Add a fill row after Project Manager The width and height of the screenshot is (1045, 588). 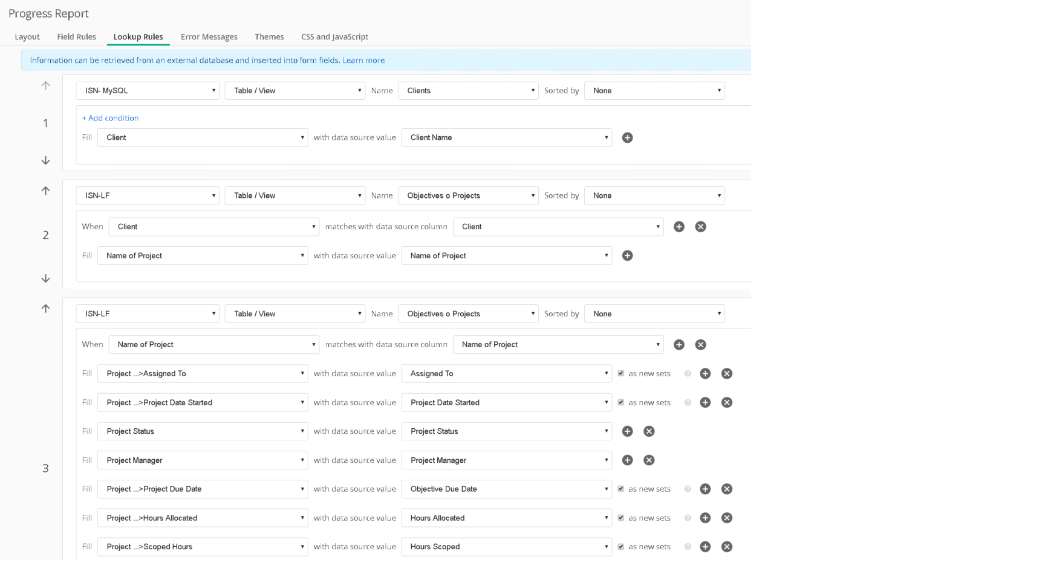(x=627, y=460)
